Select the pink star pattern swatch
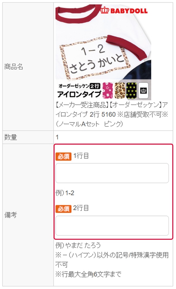The image size is (176, 289). click(108, 90)
